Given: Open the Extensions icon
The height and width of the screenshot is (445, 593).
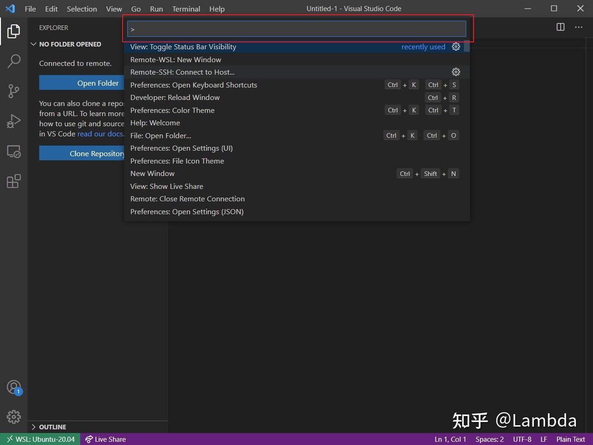Looking at the screenshot, I should point(13,181).
